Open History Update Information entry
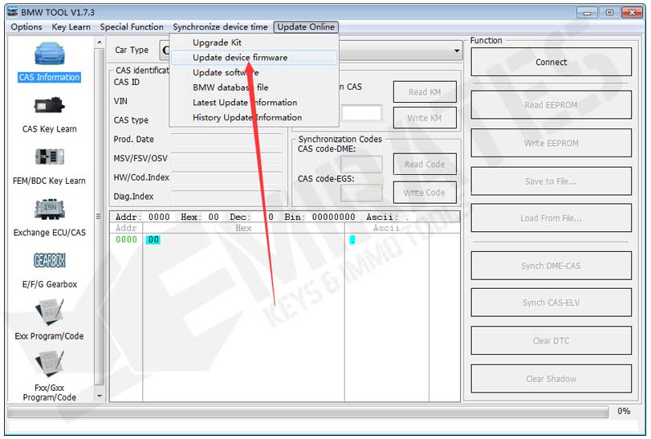Screen dimensions: 651x439 [254, 117]
